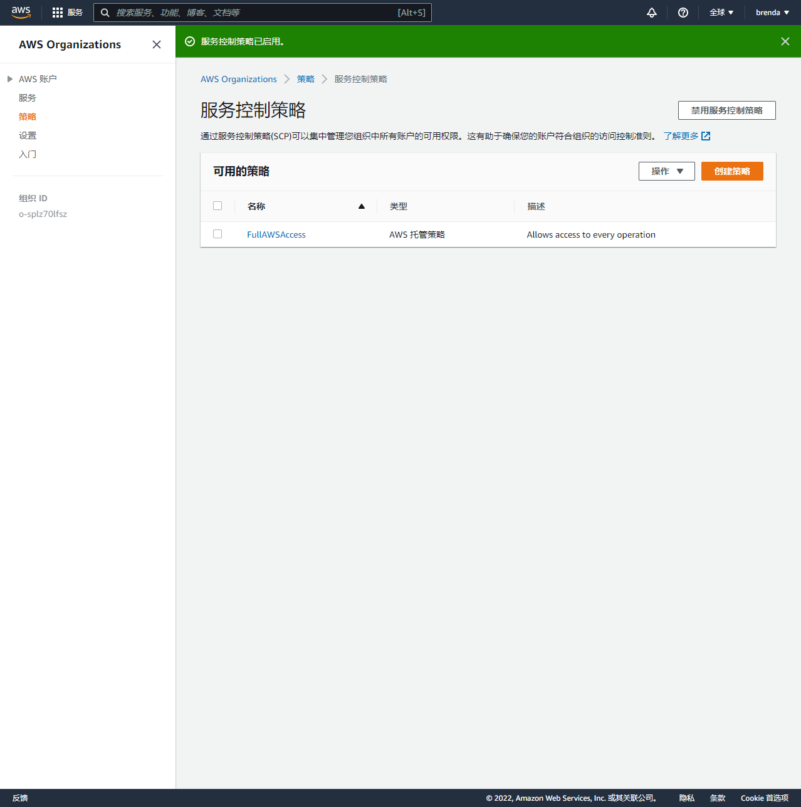Go to 策略 breadcrumb link
This screenshot has width=801, height=807.
pyautogui.click(x=306, y=79)
